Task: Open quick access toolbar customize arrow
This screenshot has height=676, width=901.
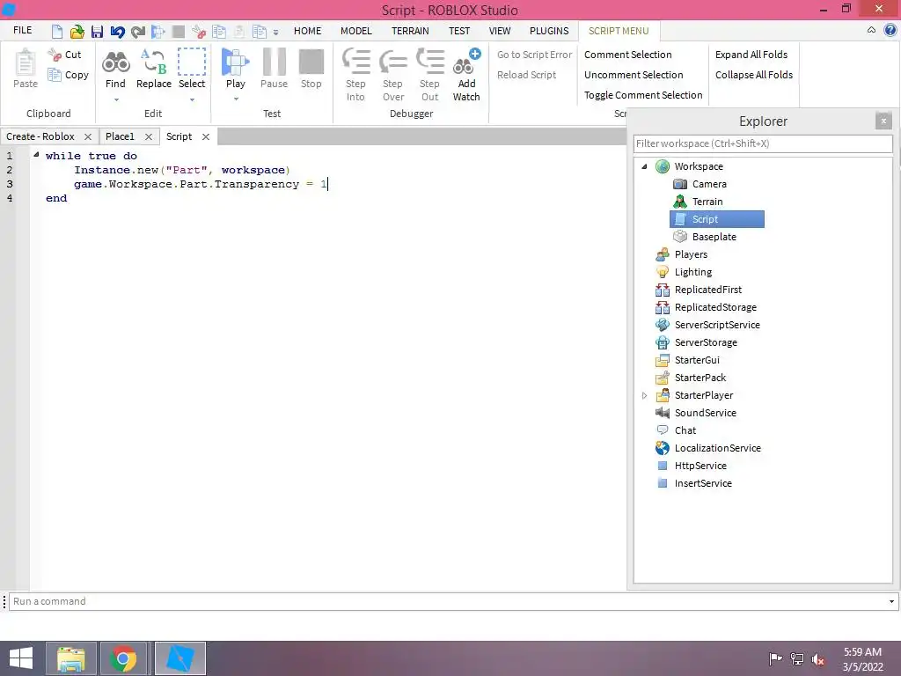Action: point(275,33)
